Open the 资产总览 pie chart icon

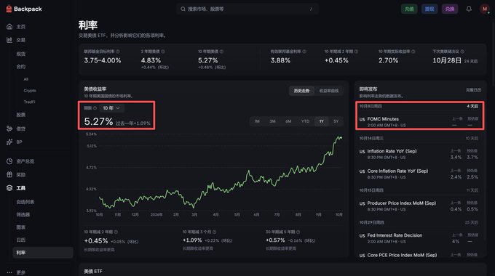pos(9,161)
